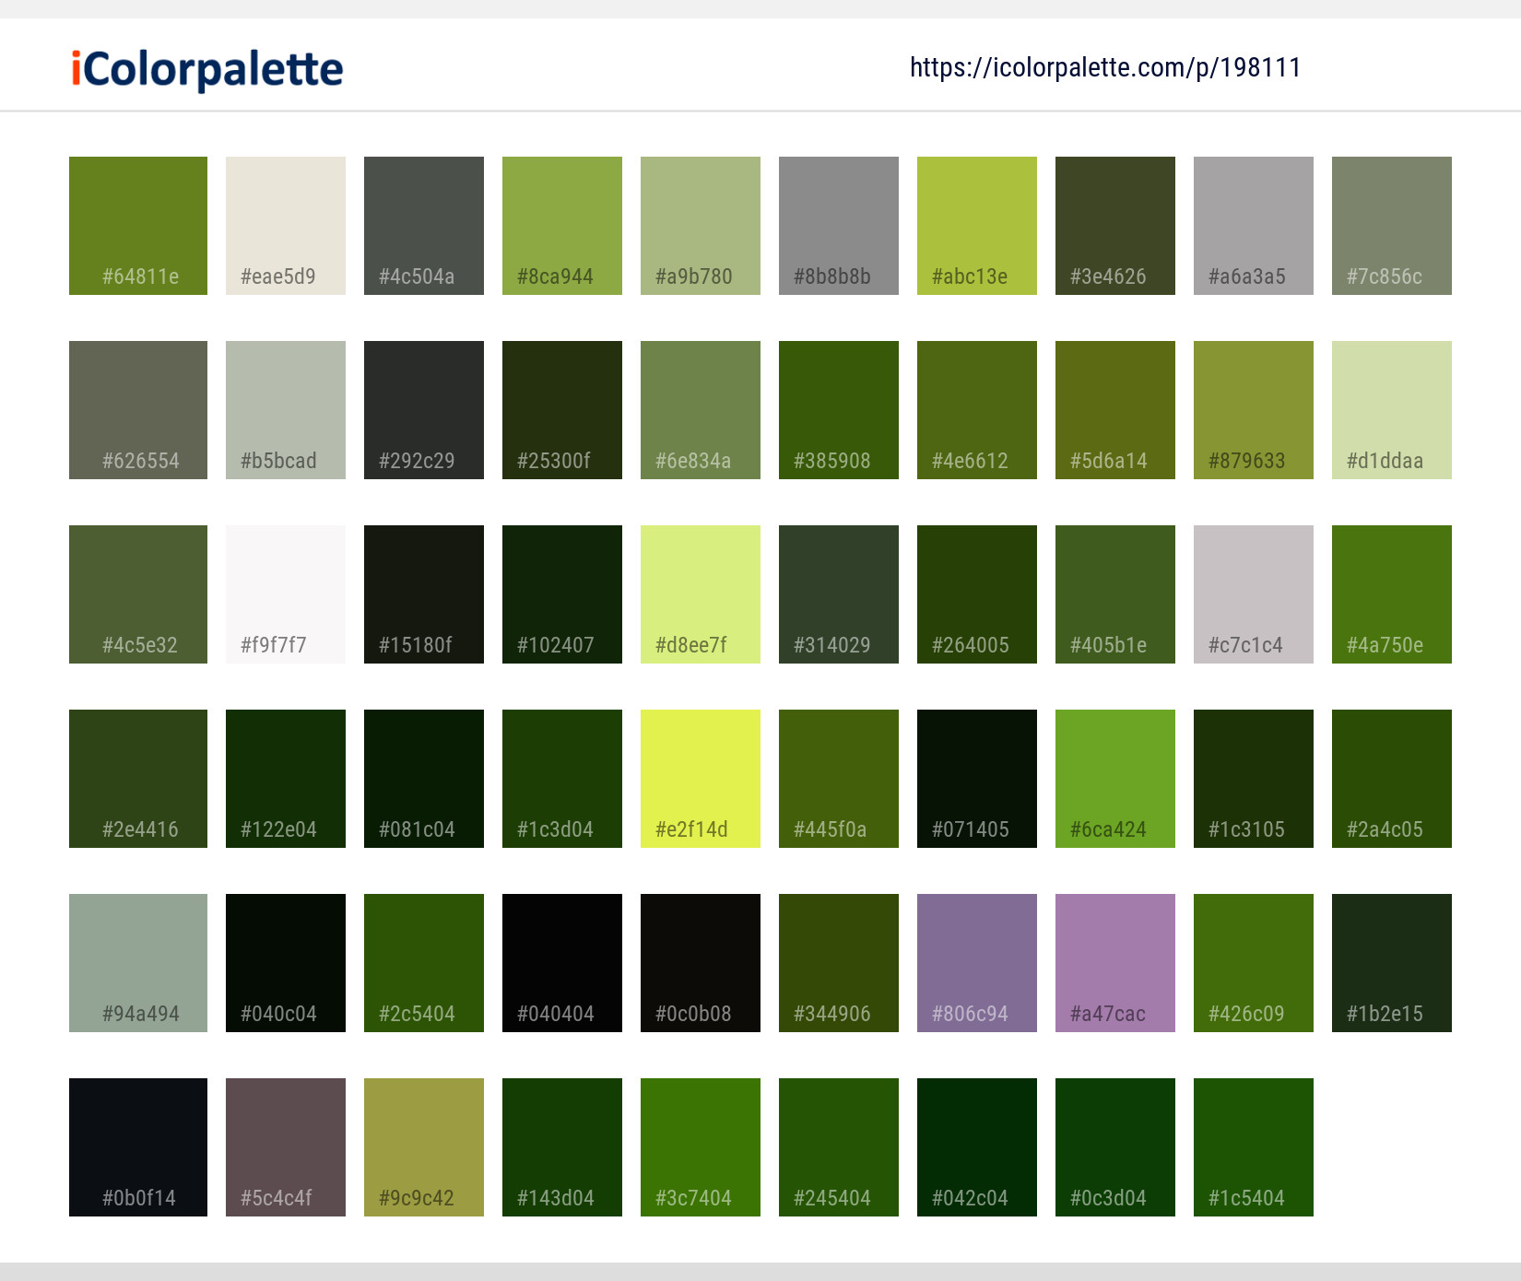Pick the green #1c5404 swatch
The image size is (1521, 1281).
click(1254, 1147)
